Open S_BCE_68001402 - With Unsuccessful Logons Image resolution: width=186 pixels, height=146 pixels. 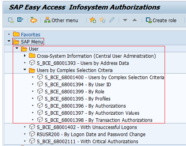click(87, 127)
